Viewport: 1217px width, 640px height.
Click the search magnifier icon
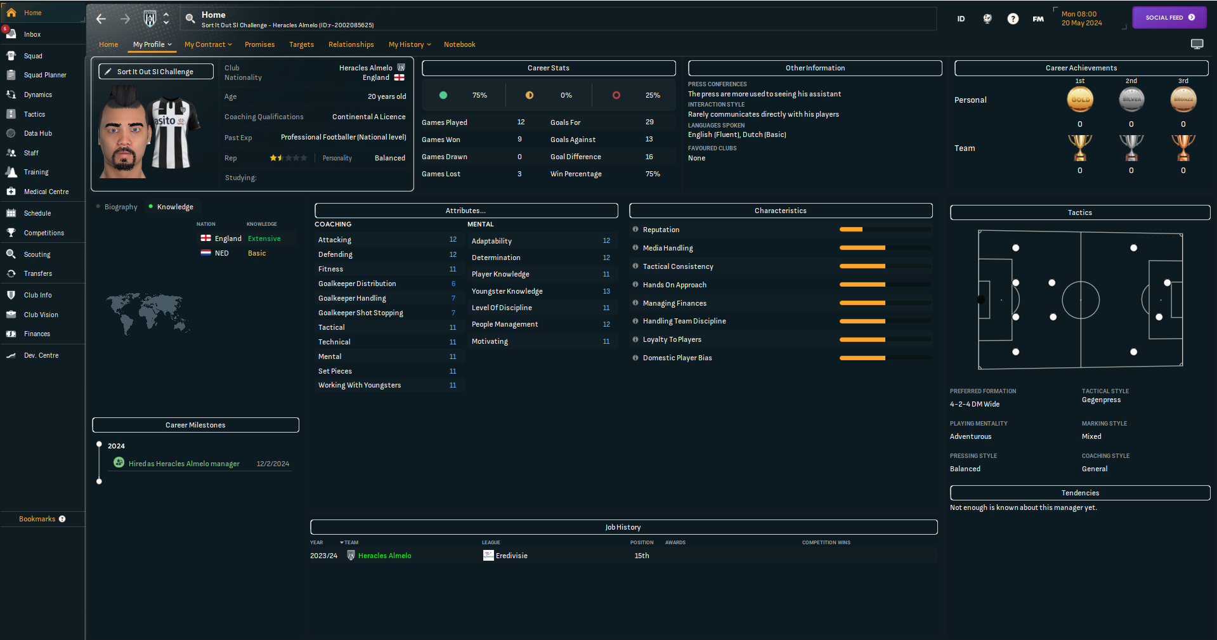[x=190, y=19]
